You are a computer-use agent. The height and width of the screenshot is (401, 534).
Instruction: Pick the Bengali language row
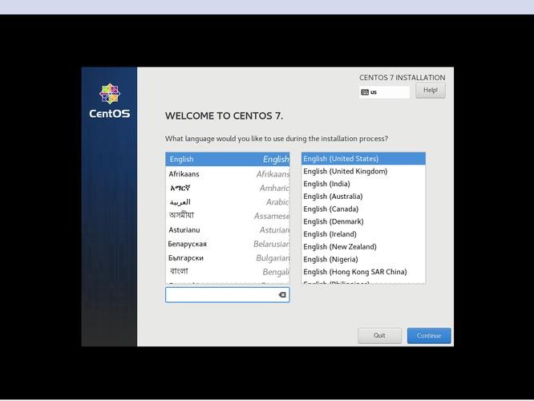coord(228,272)
